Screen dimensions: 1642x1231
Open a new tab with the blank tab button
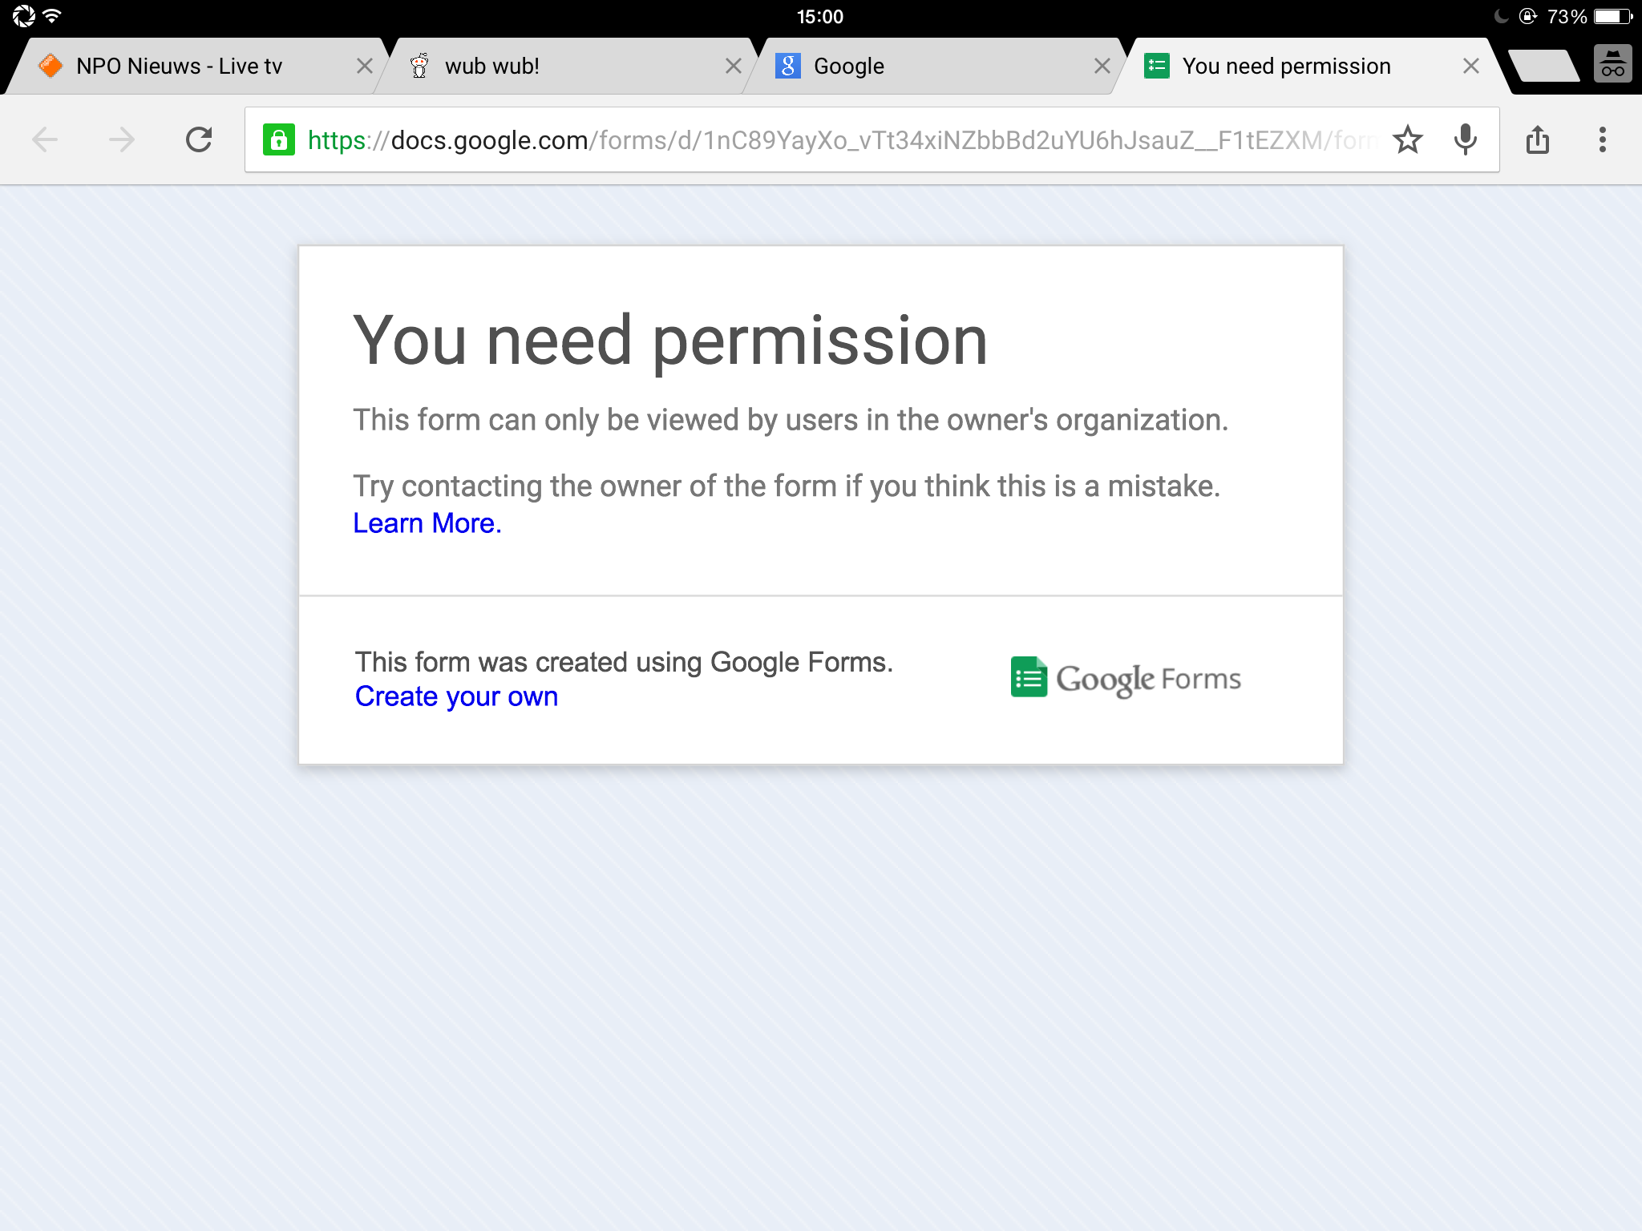pos(1543,66)
